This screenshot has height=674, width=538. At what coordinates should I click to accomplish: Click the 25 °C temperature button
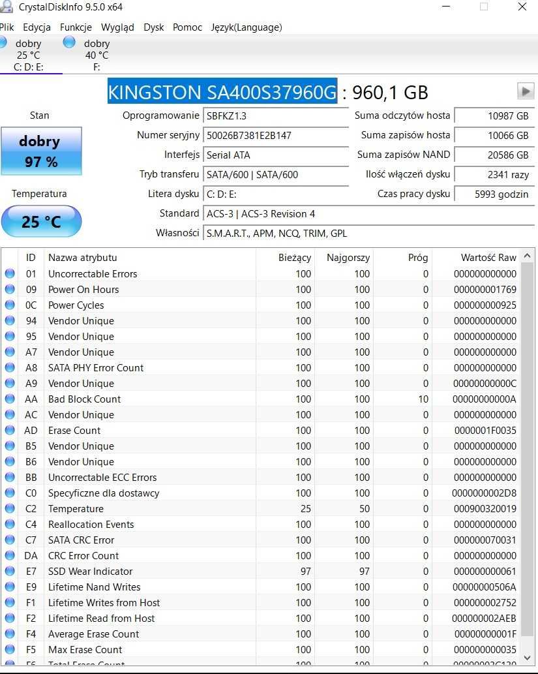point(41,221)
